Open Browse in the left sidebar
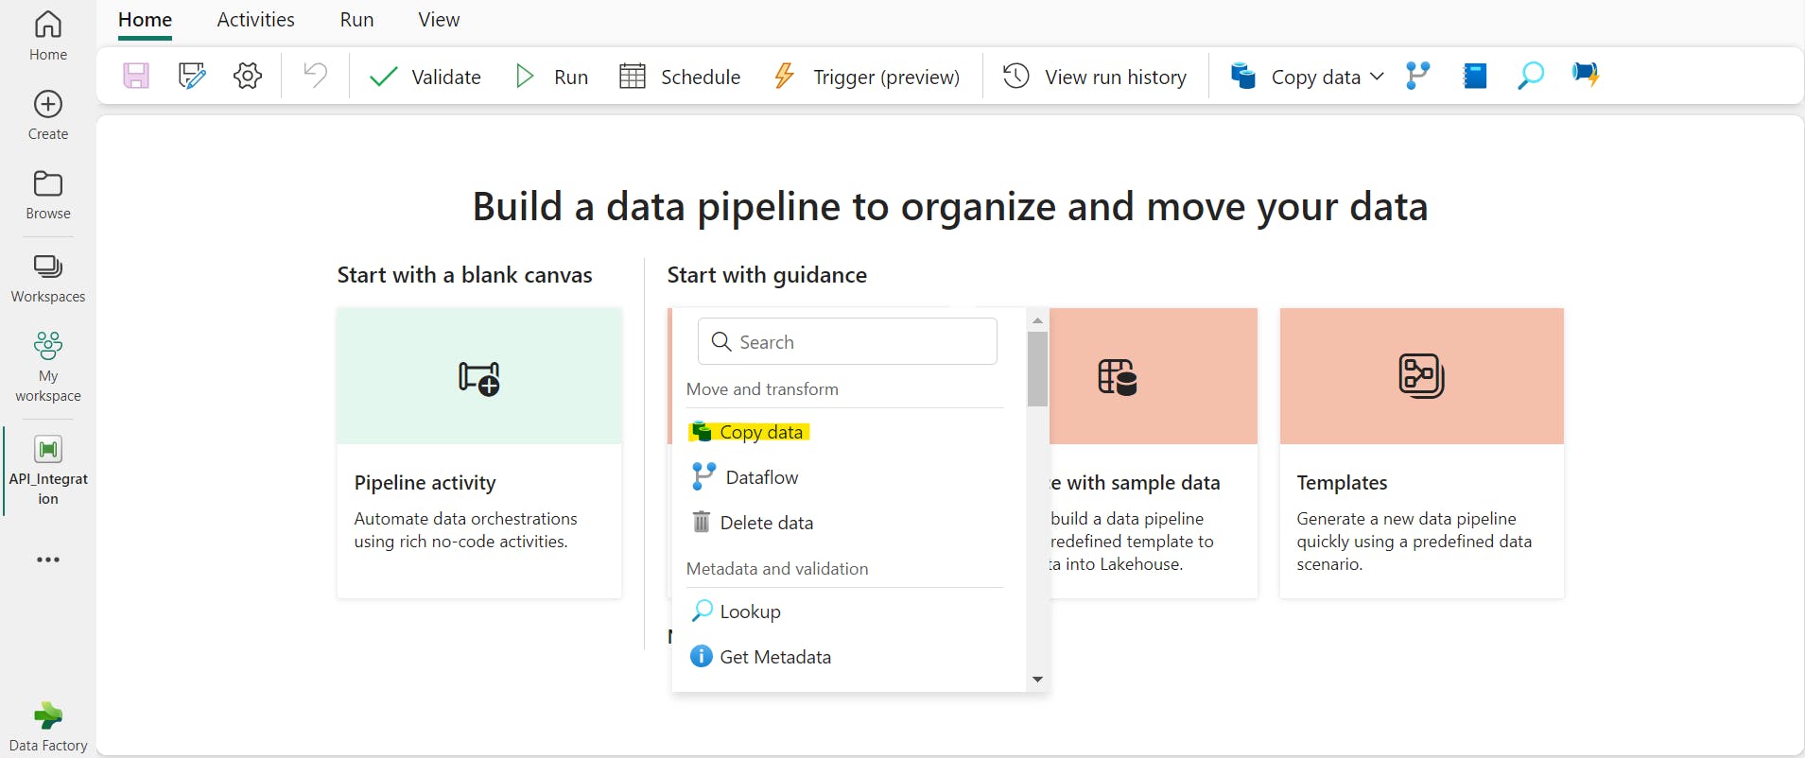The height and width of the screenshot is (758, 1805). pyautogui.click(x=47, y=195)
